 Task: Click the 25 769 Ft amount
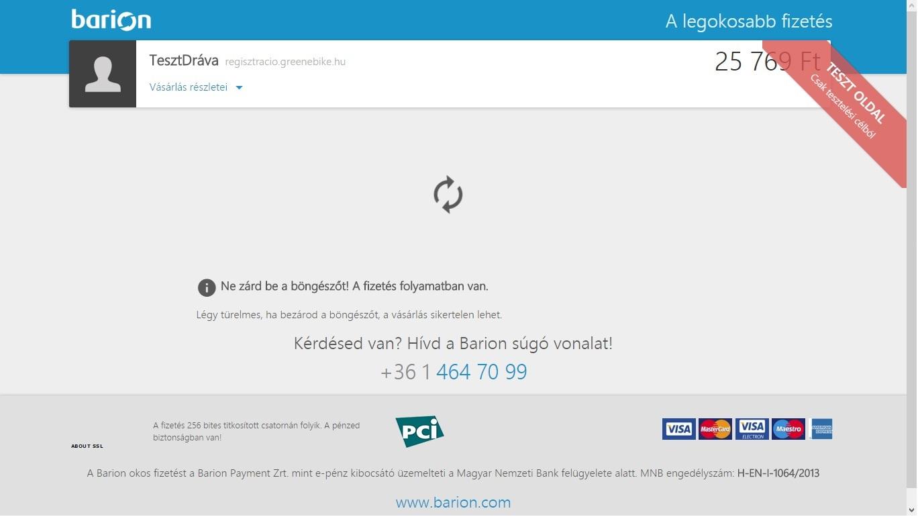(x=768, y=62)
